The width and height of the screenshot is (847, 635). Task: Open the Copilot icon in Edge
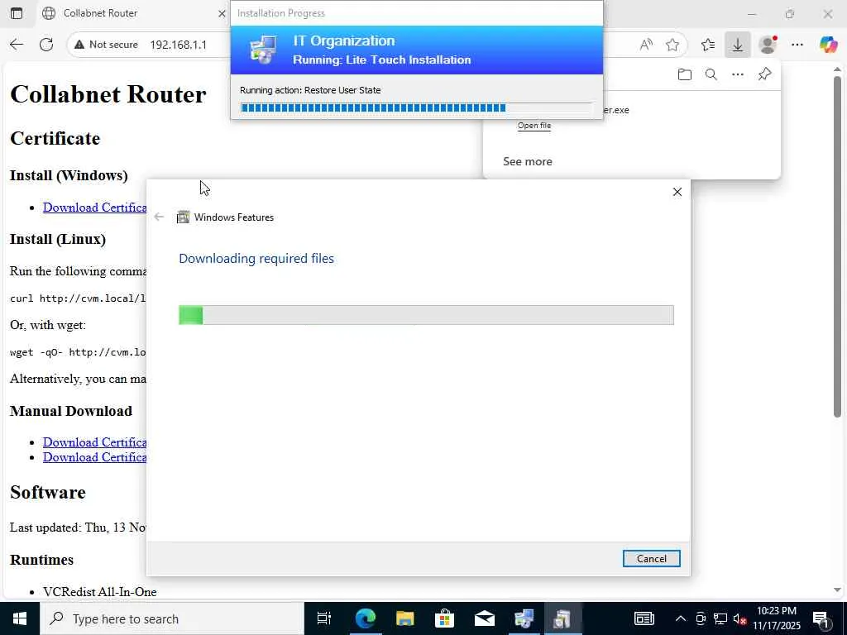[x=827, y=45]
